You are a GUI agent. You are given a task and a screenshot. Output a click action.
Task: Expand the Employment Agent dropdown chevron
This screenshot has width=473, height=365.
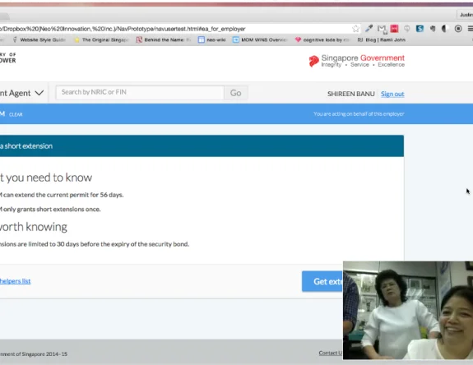(x=39, y=93)
